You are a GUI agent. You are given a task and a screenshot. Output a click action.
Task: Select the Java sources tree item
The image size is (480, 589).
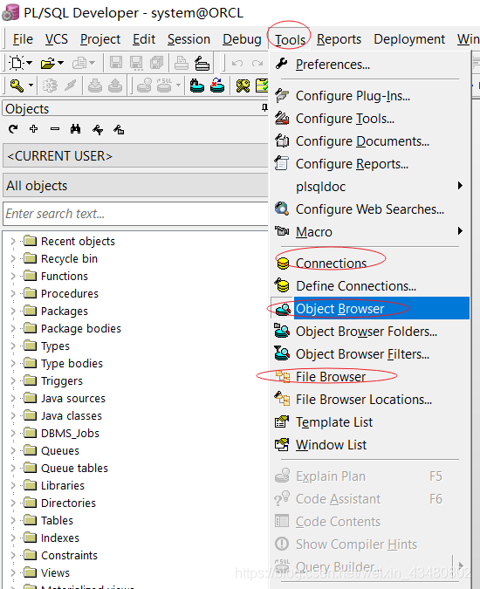point(73,398)
